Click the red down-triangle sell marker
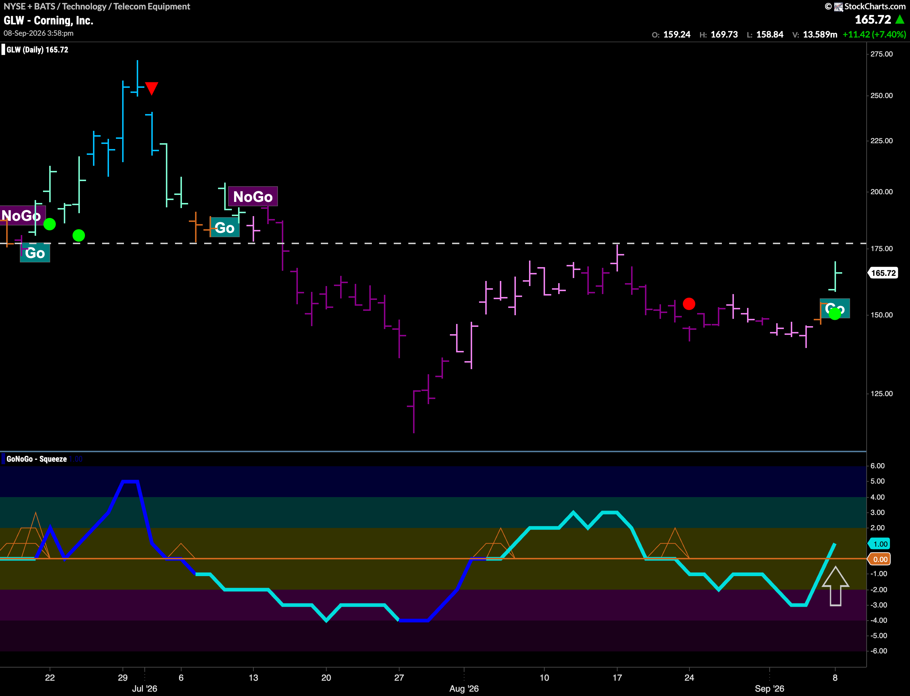910x696 pixels. [x=152, y=88]
